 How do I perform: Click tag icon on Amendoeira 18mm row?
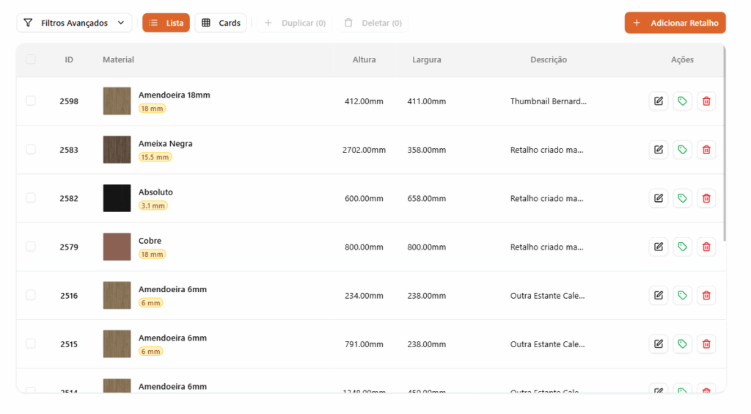click(x=682, y=101)
